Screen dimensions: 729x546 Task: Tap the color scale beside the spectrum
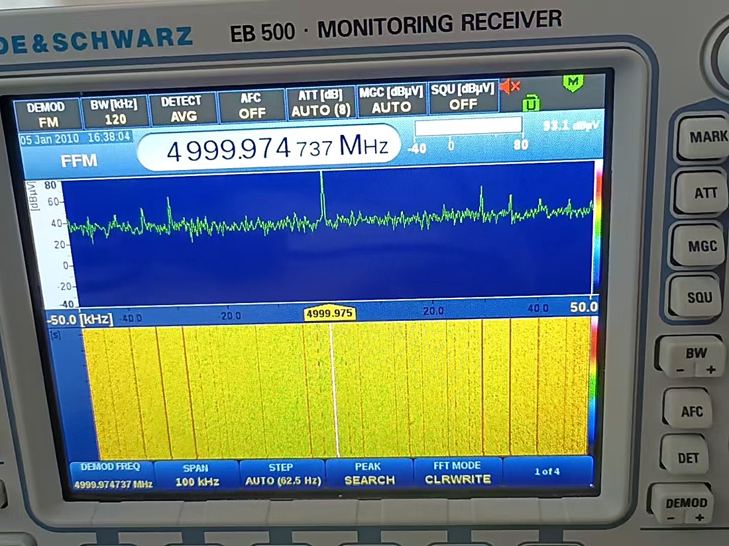pyautogui.click(x=598, y=228)
